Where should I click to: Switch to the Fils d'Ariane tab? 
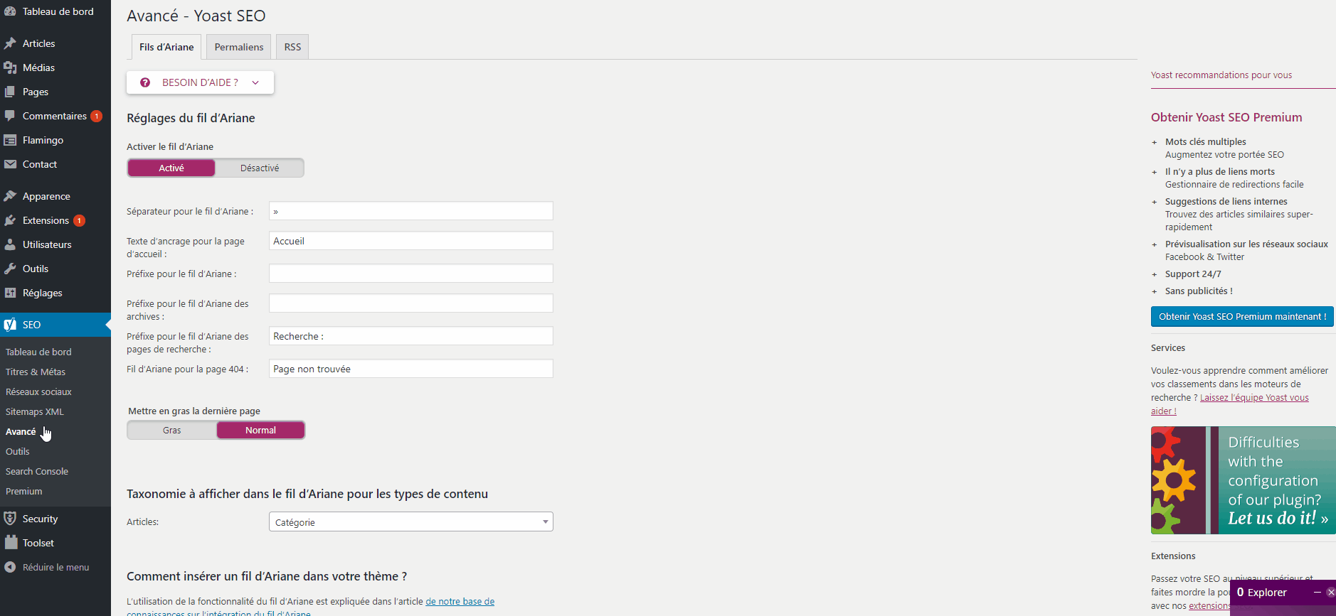click(166, 47)
